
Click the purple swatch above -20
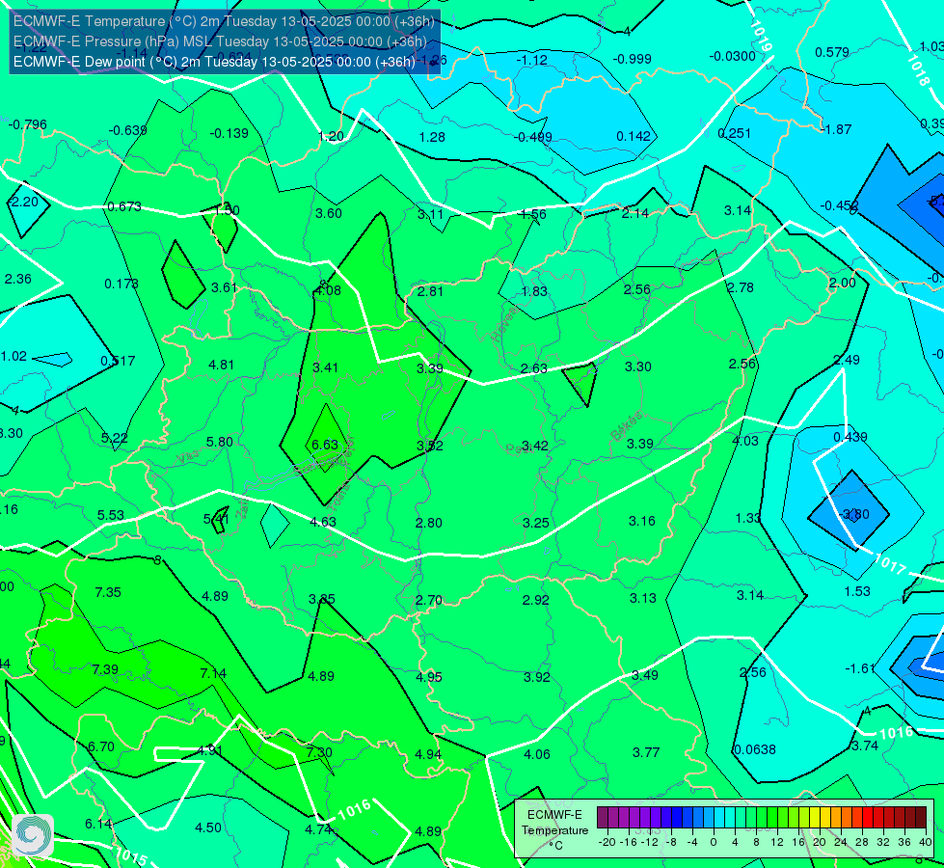(x=604, y=818)
